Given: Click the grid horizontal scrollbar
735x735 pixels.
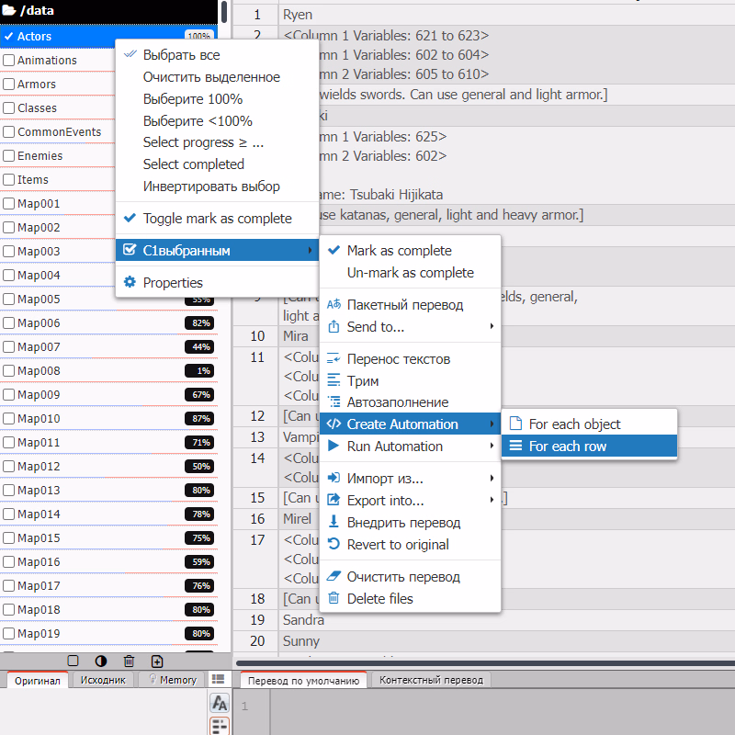Looking at the screenshot, I should coord(485,662).
